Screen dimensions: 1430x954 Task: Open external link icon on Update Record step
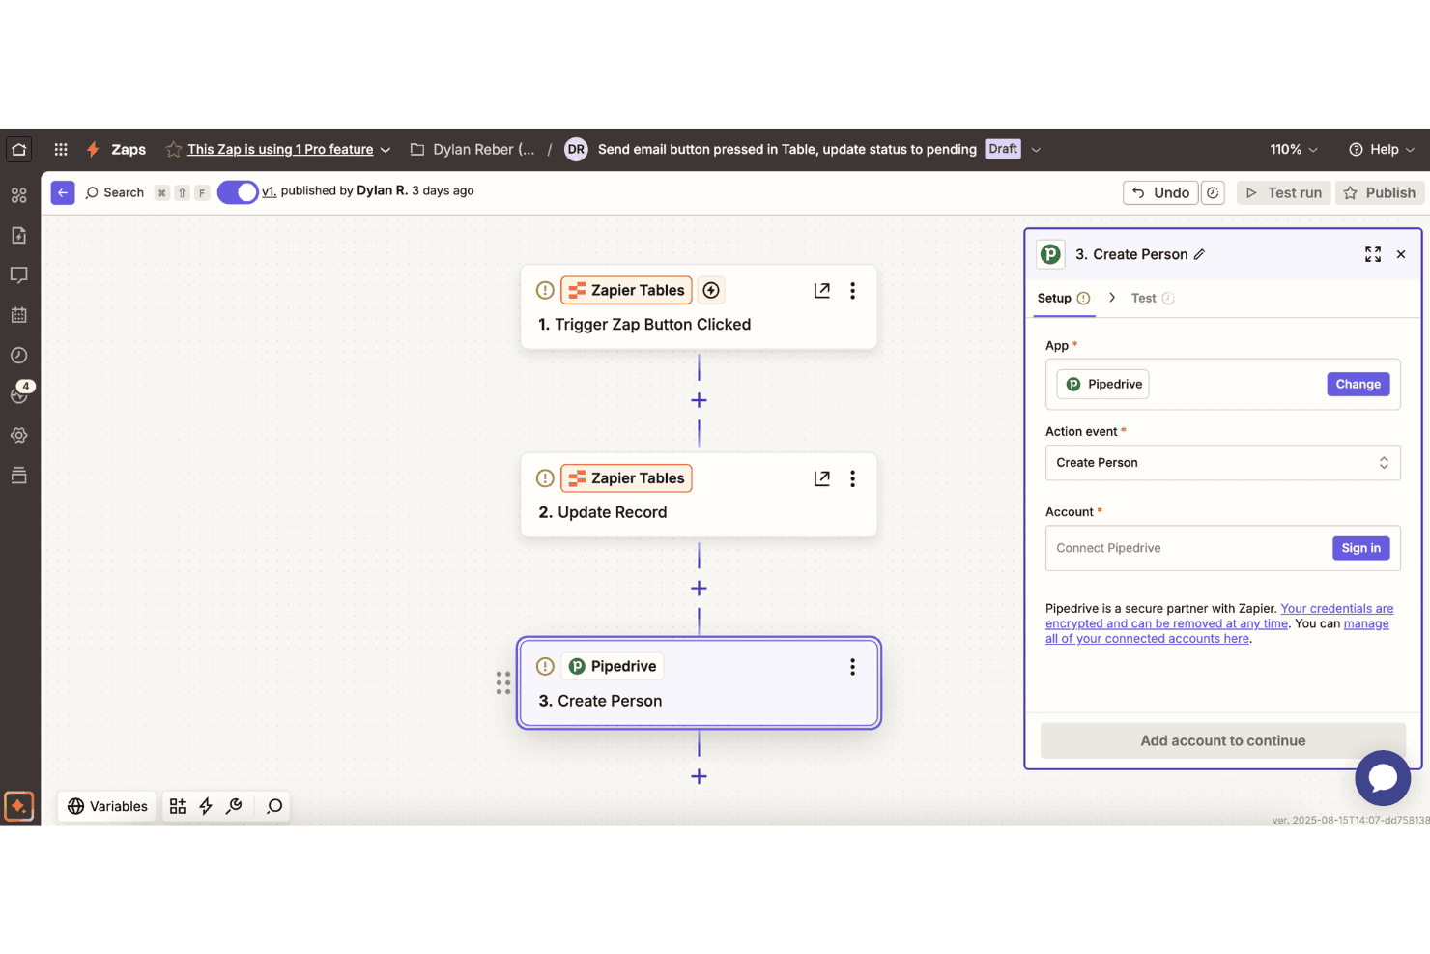(822, 478)
